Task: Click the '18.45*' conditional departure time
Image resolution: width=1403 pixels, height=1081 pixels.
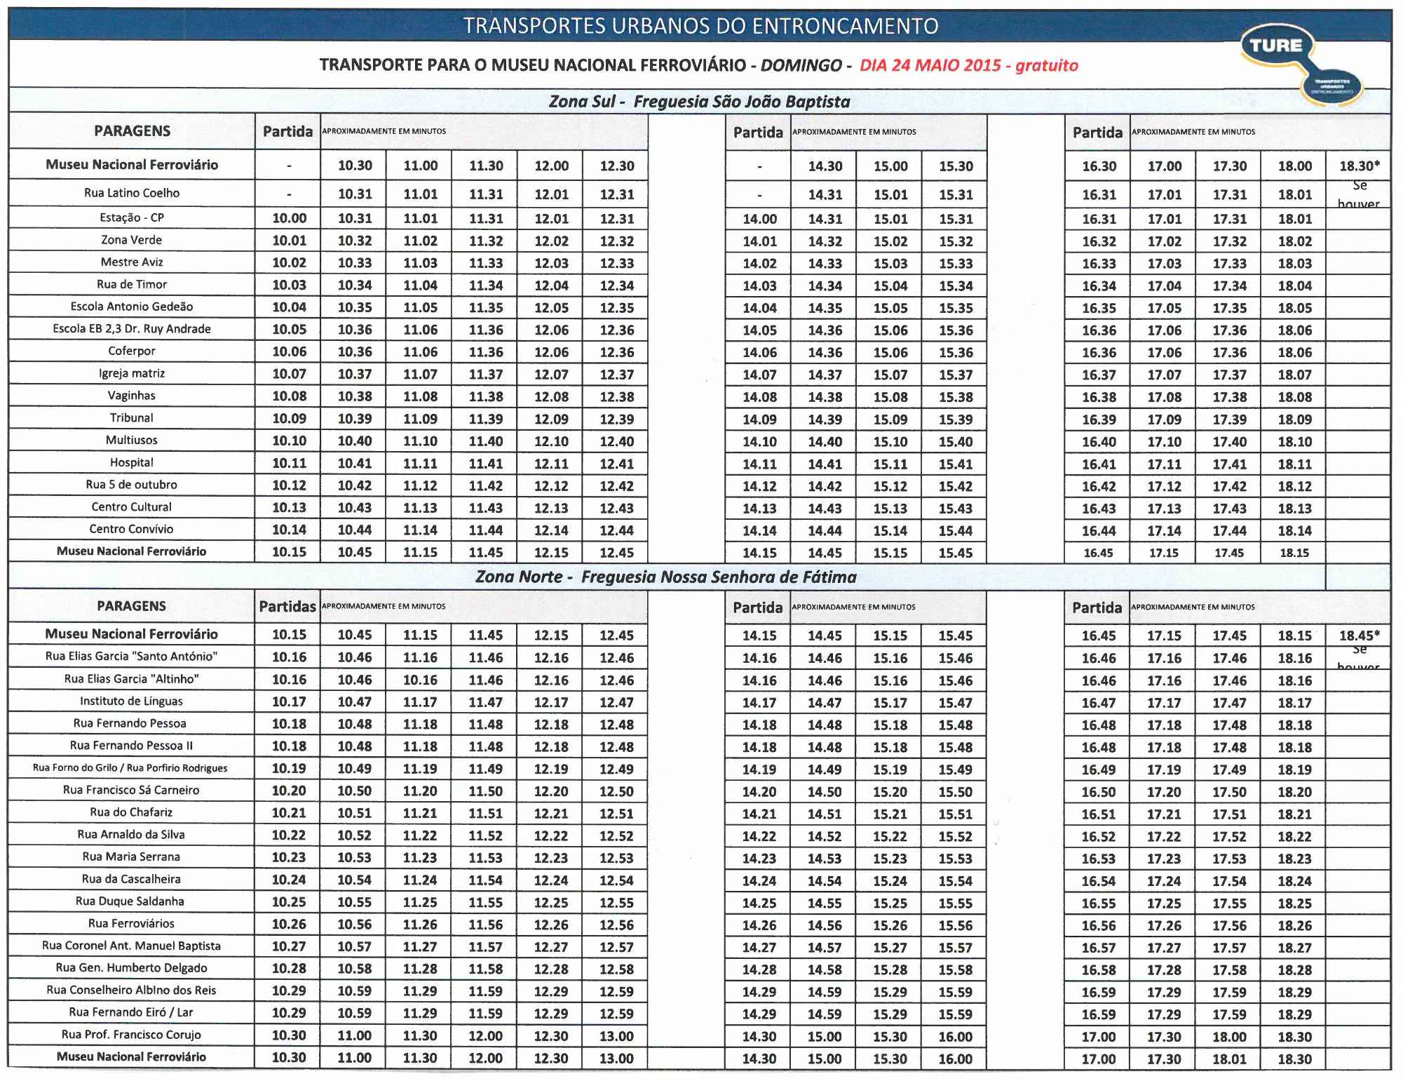Action: (1360, 636)
